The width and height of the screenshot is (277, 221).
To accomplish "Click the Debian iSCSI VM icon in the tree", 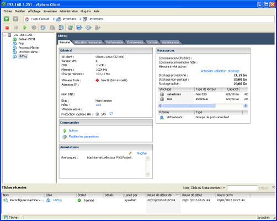I will coord(15,39).
